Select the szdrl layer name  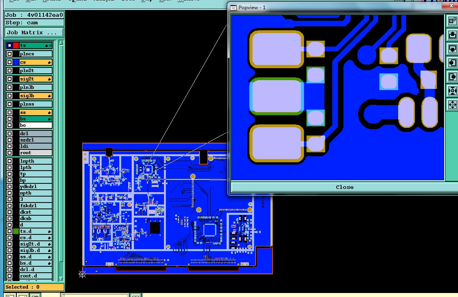click(36, 140)
